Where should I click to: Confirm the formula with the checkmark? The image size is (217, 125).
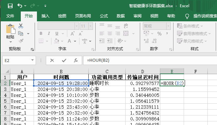[64, 60]
